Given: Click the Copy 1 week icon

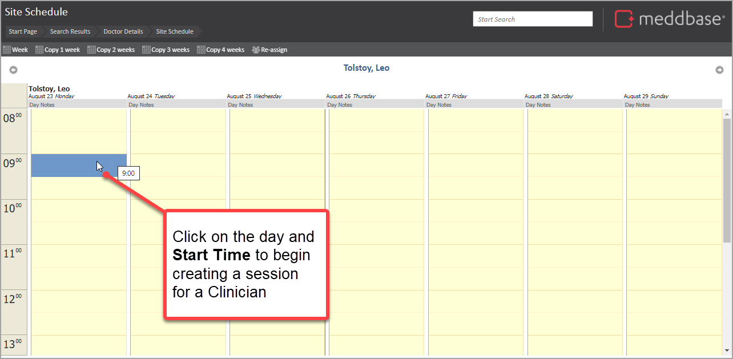Looking at the screenshot, I should click(x=39, y=50).
